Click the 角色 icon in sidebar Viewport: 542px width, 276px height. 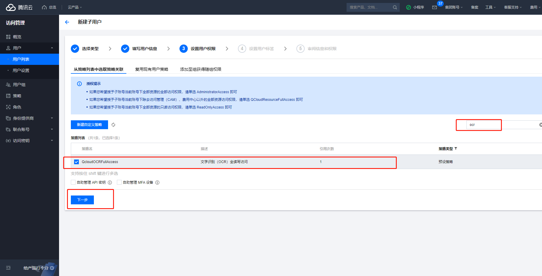tap(8, 107)
